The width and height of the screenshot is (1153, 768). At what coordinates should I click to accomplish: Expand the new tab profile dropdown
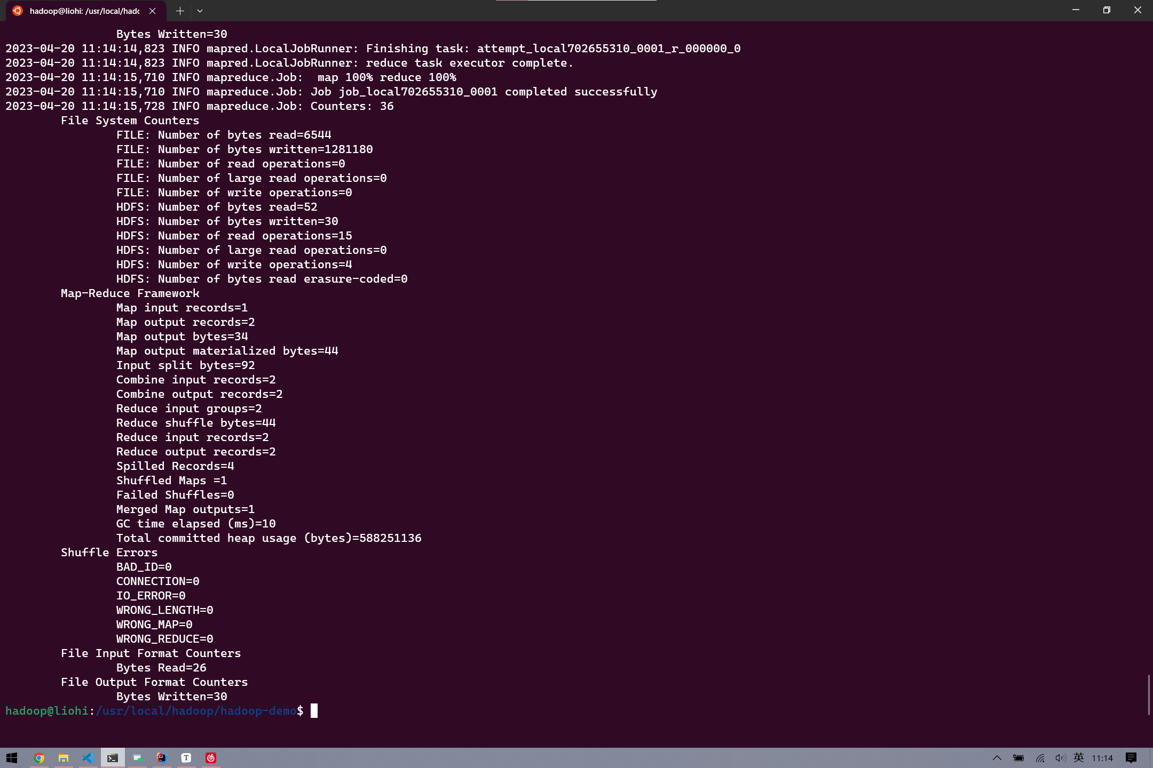pyautogui.click(x=200, y=11)
